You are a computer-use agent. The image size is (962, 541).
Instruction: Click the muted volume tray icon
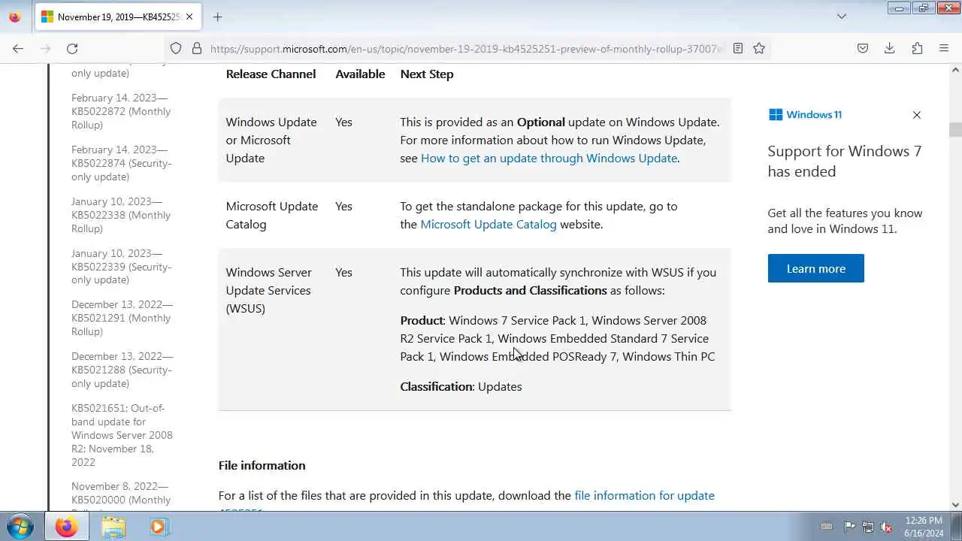pos(887,527)
